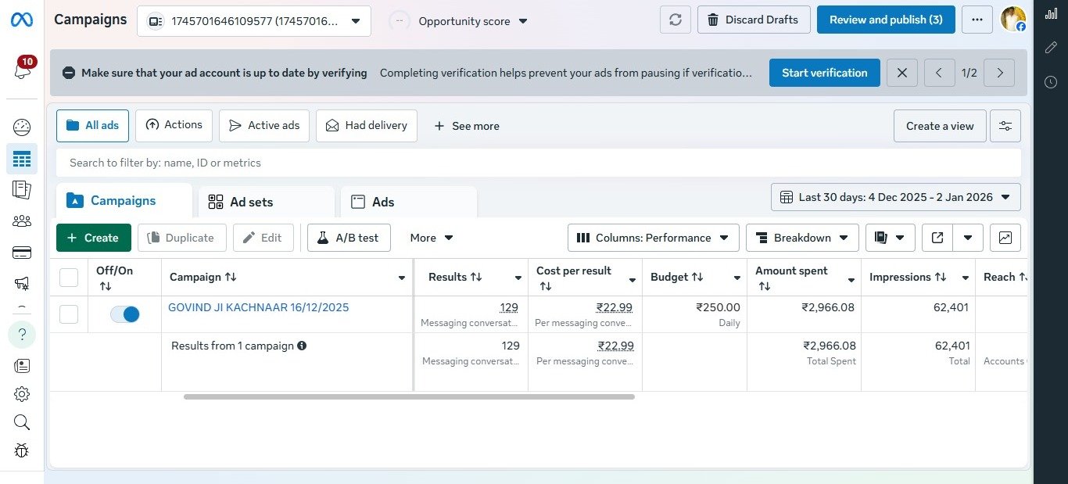Image resolution: width=1068 pixels, height=484 pixels.
Task: Select the GOVIND JI KACHNAAR row checkbox
Action: pos(69,314)
